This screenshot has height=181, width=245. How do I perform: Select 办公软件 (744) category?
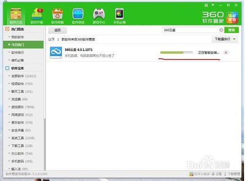[22, 154]
